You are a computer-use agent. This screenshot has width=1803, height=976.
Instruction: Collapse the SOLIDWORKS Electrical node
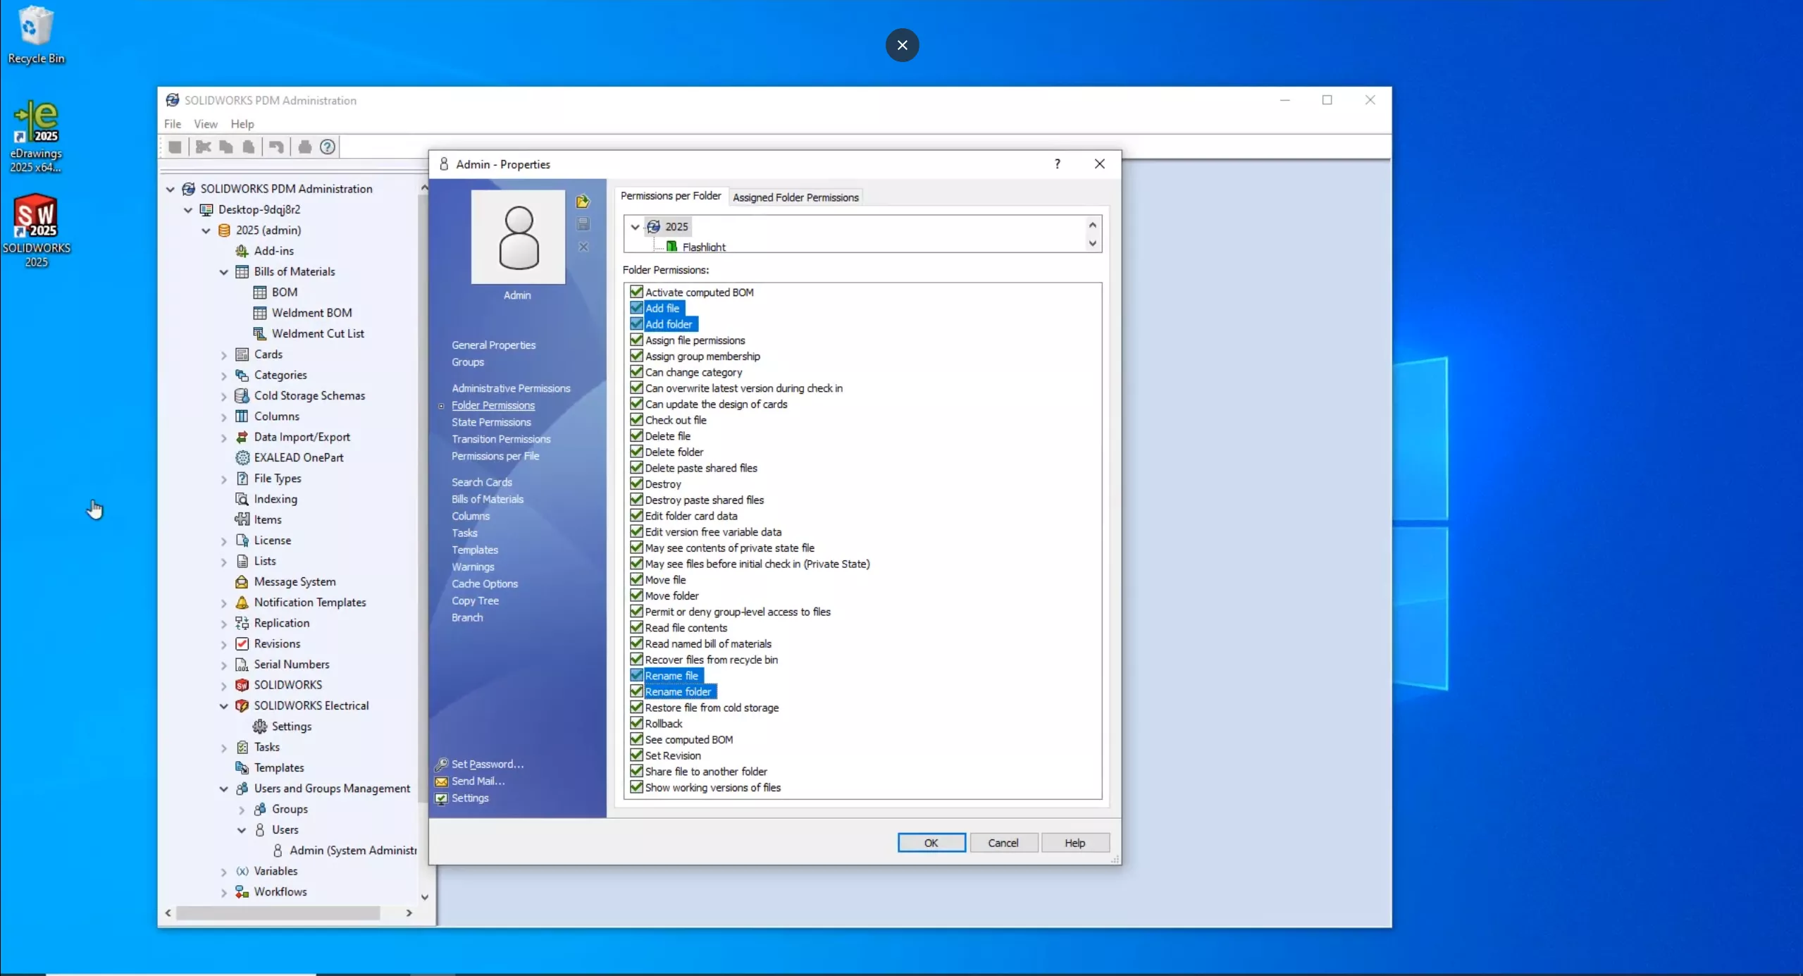coord(223,706)
